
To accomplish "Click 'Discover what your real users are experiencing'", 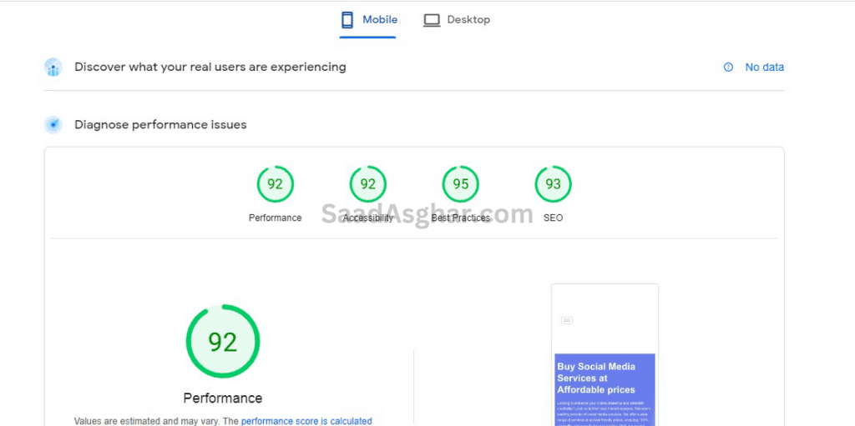I will 210,67.
